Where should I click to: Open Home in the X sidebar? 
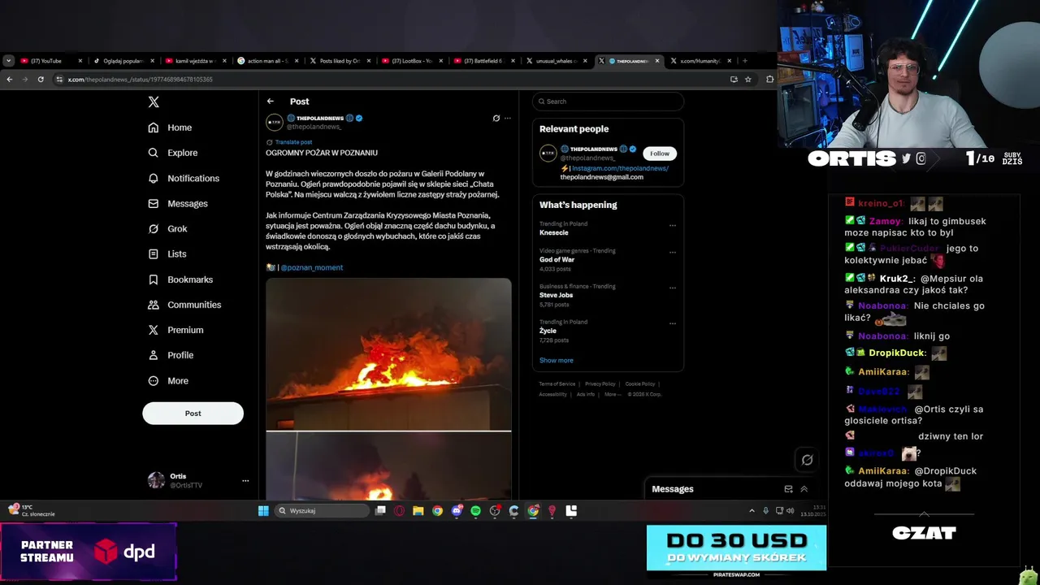click(170, 128)
